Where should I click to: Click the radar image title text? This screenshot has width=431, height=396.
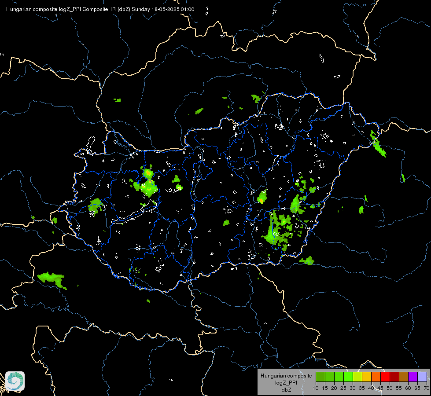pos(100,9)
